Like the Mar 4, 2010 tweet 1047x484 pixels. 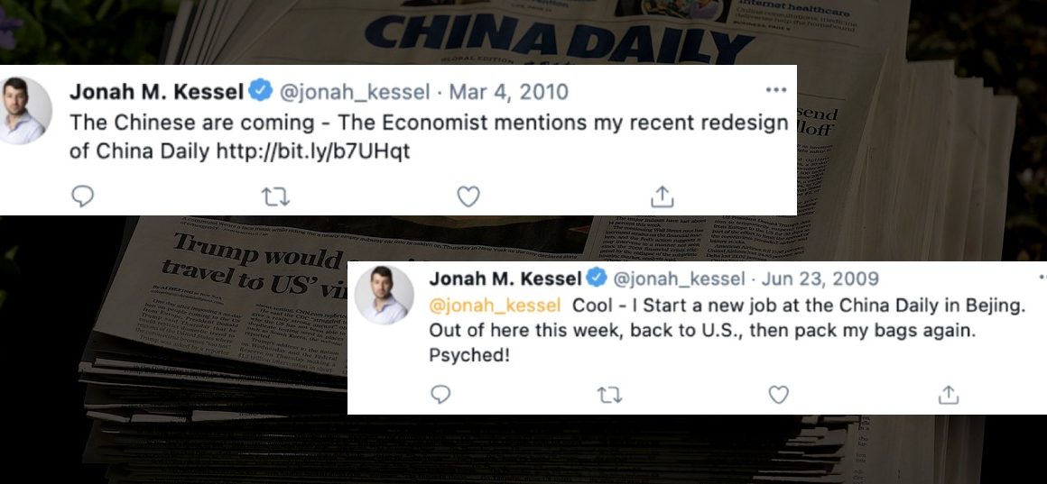pyautogui.click(x=468, y=196)
